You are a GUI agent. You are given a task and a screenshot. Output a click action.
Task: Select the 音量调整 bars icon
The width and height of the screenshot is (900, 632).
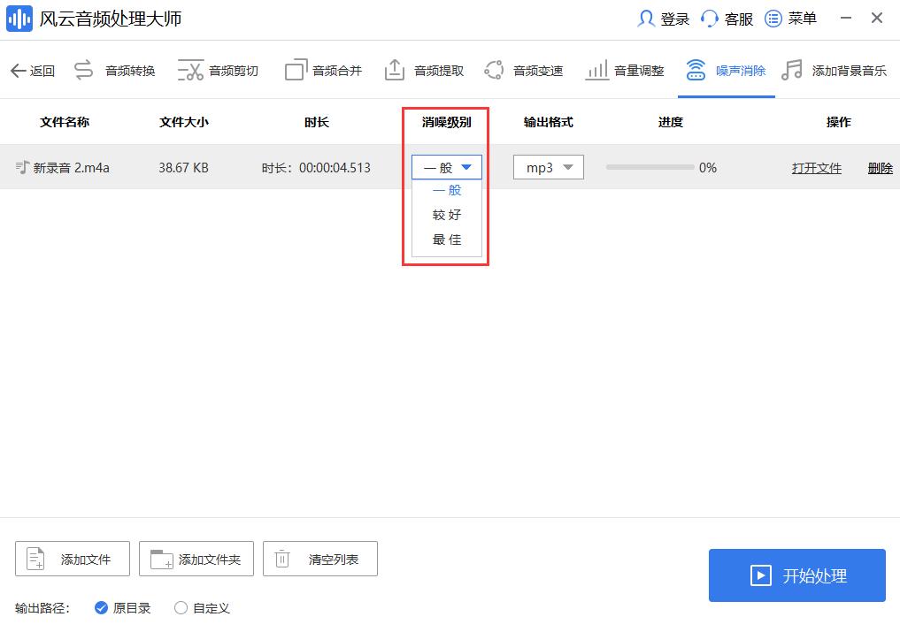[x=597, y=70]
